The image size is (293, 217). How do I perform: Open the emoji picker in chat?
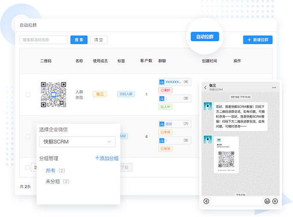[267, 201]
